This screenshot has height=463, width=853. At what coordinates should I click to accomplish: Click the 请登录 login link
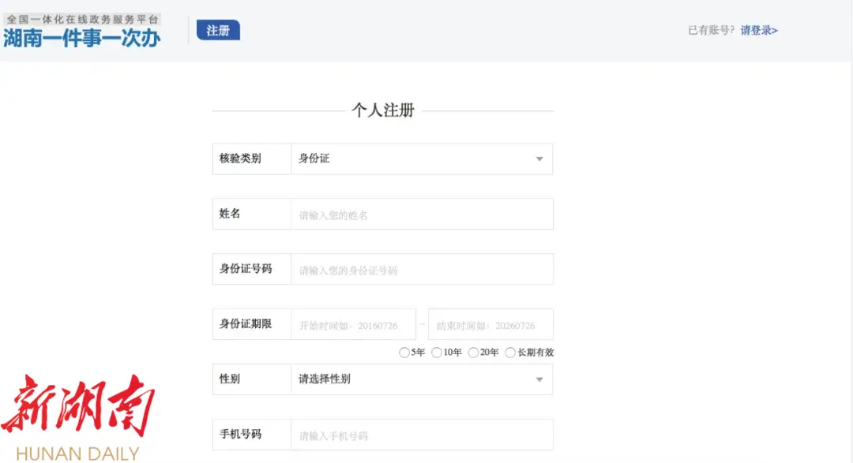[x=758, y=31]
